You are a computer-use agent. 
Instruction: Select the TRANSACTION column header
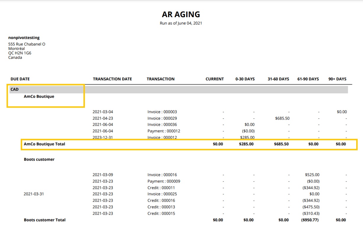tap(161, 79)
